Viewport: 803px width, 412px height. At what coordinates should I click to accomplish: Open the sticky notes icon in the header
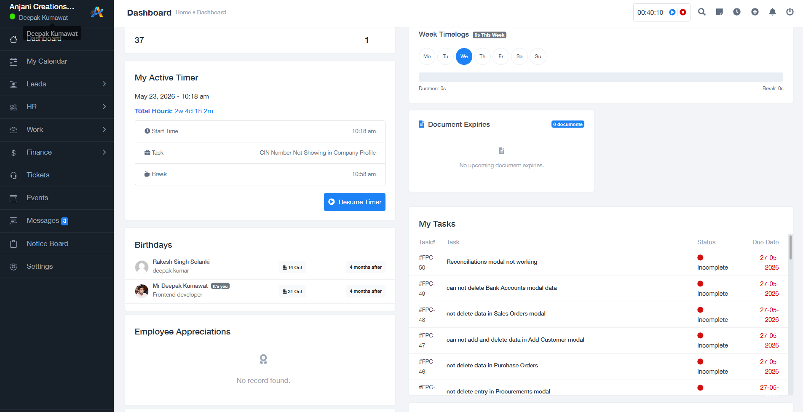(720, 12)
